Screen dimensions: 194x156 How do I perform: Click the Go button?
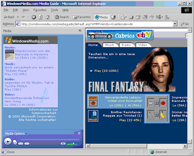(x=185, y=24)
